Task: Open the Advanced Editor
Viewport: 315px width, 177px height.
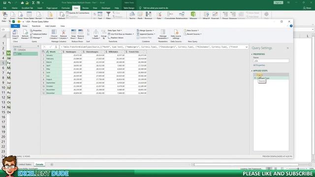Action: point(38,34)
